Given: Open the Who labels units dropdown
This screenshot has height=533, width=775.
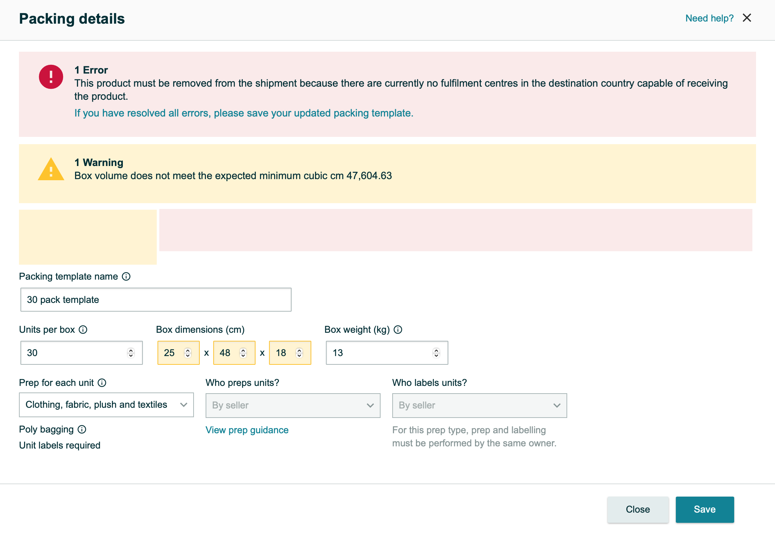Looking at the screenshot, I should 480,406.
